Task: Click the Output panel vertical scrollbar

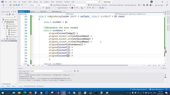Action: coord(165,76)
